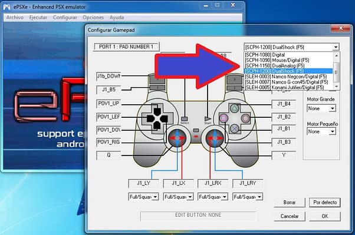Edit the Q key mapping field
Viewport: 355px width, 235px height.
coord(109,155)
